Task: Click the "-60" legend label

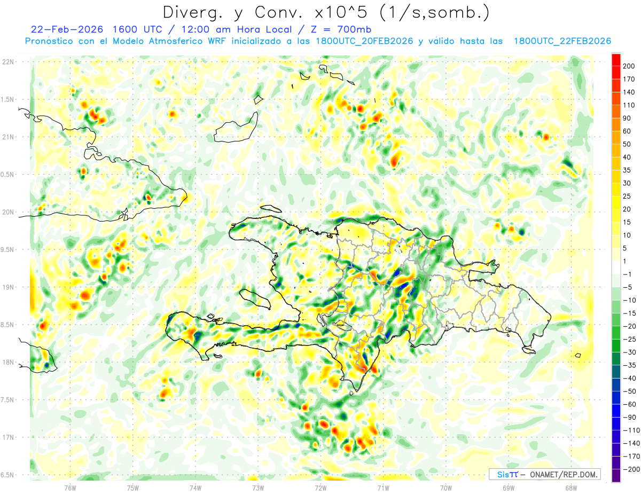Action: coord(630,405)
